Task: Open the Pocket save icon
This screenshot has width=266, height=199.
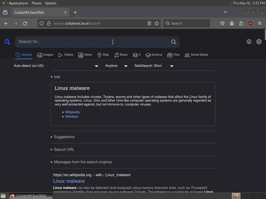Action: point(222,23)
